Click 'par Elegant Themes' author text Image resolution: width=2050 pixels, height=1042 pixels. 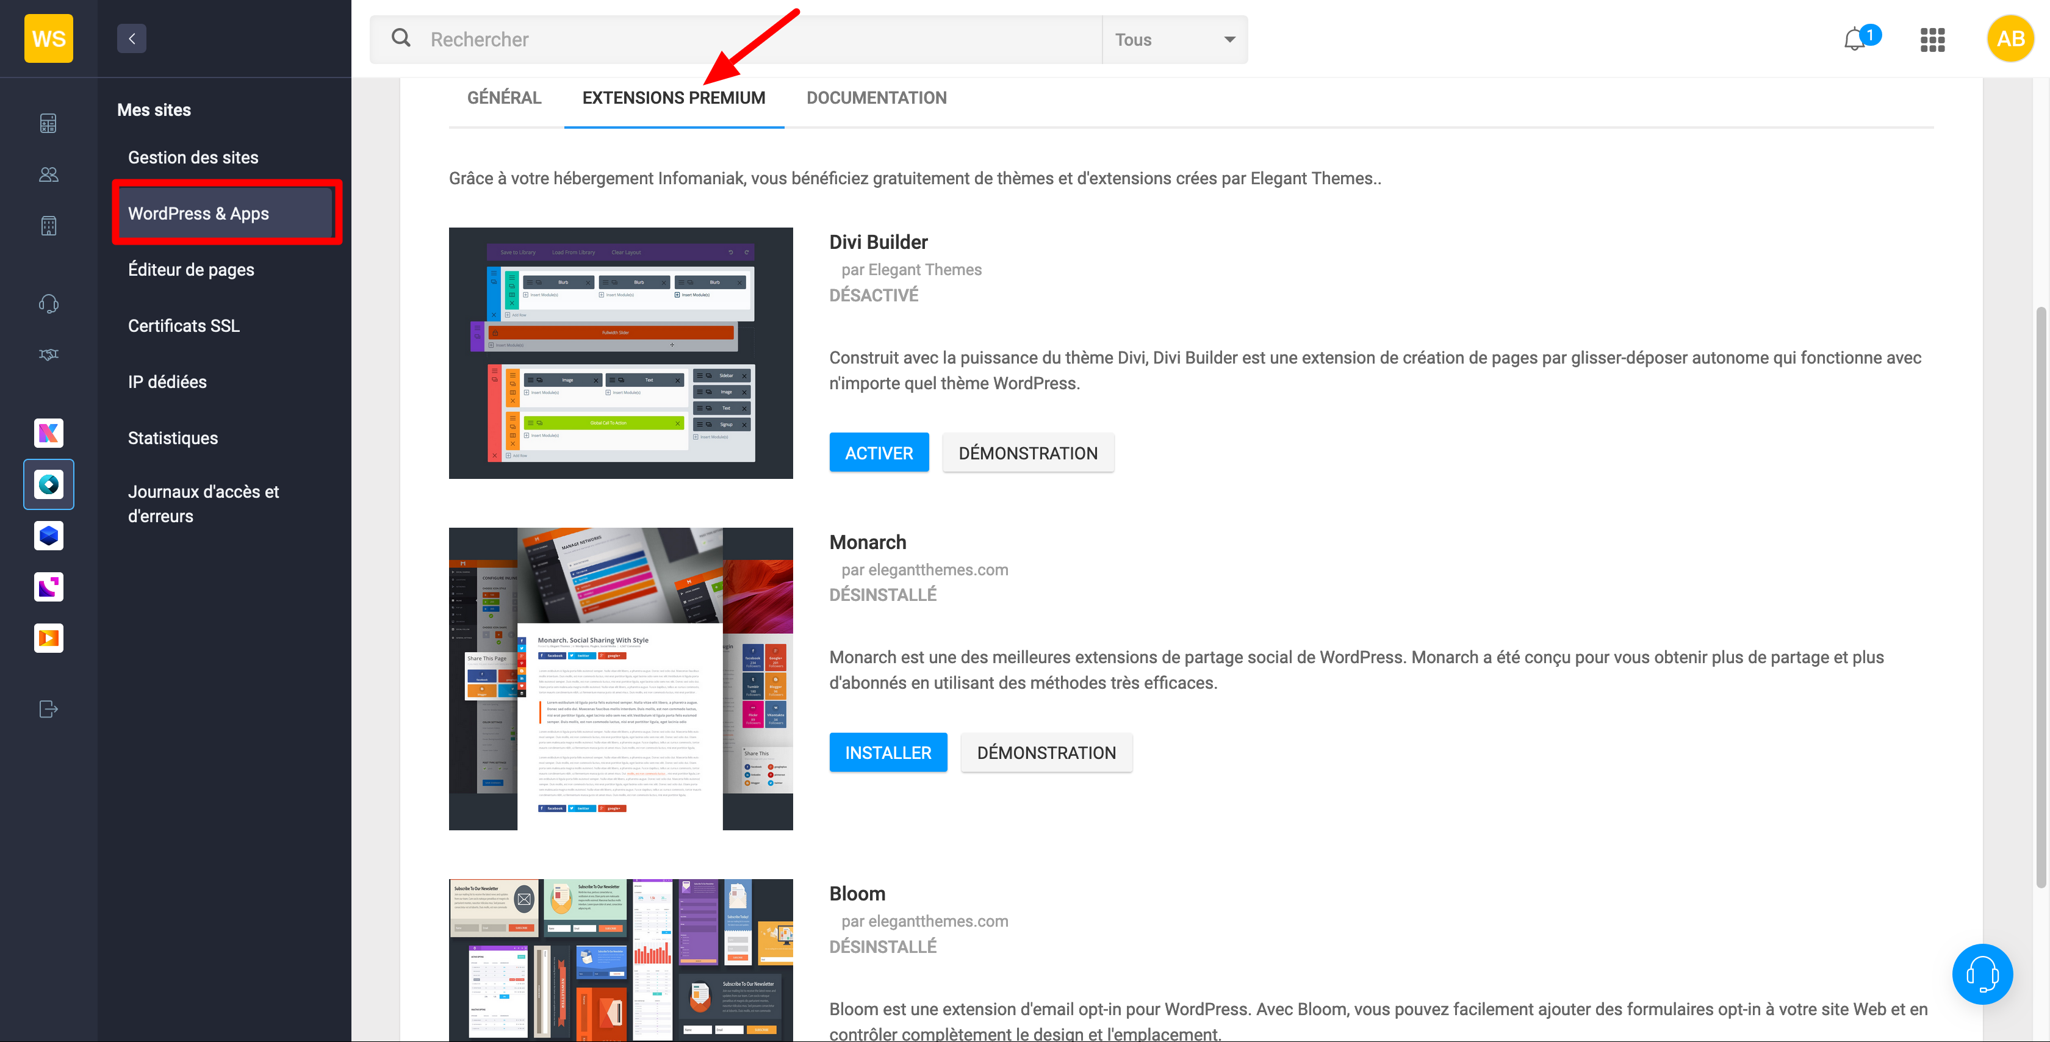(x=911, y=270)
